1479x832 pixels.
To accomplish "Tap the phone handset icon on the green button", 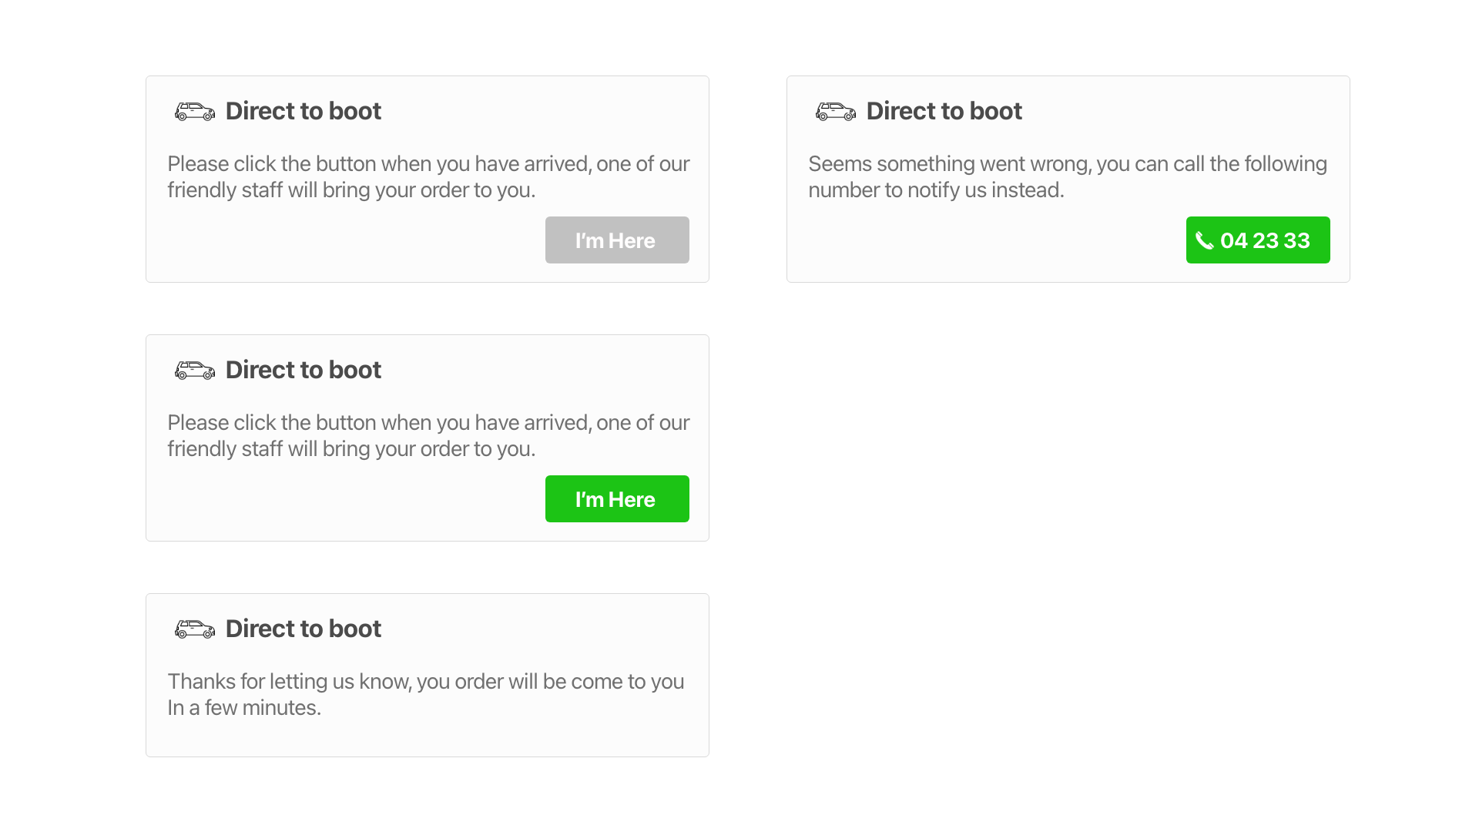I will pos(1206,240).
